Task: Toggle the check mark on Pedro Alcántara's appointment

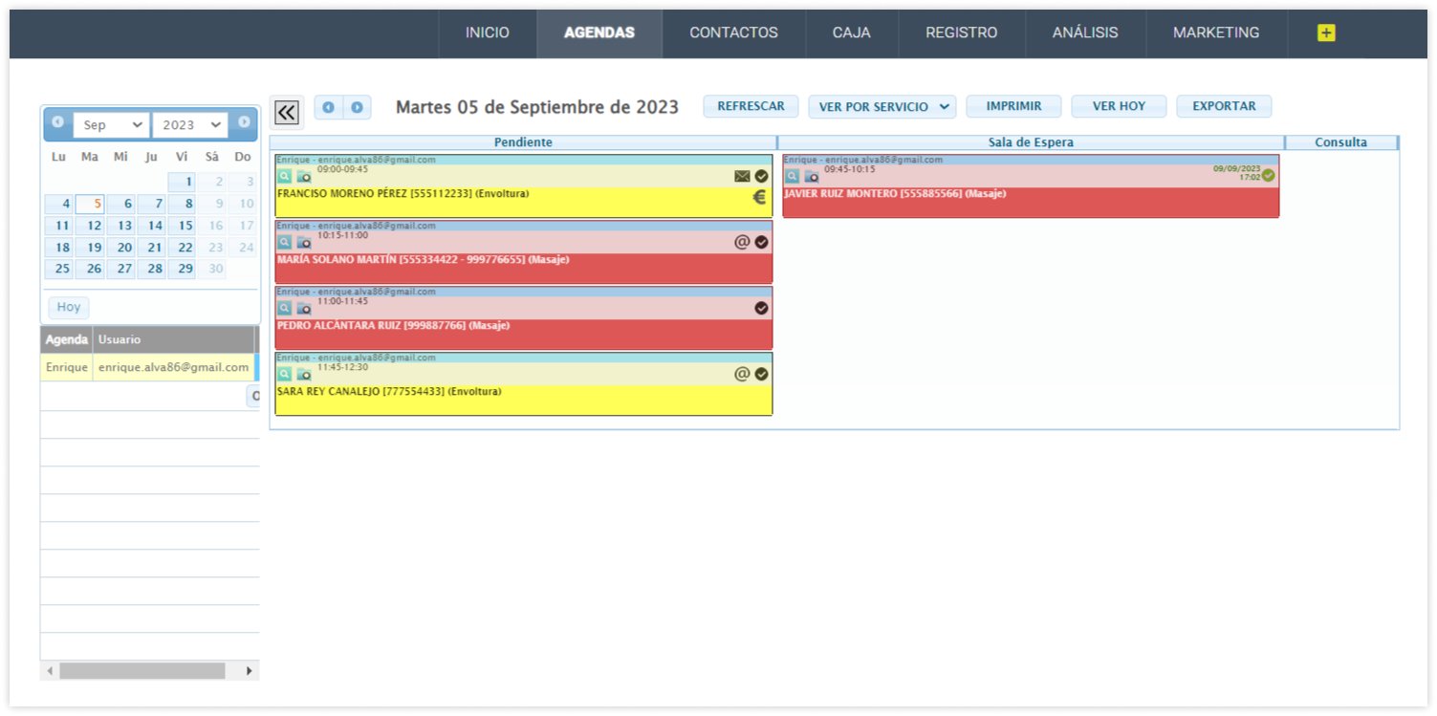Action: (761, 308)
